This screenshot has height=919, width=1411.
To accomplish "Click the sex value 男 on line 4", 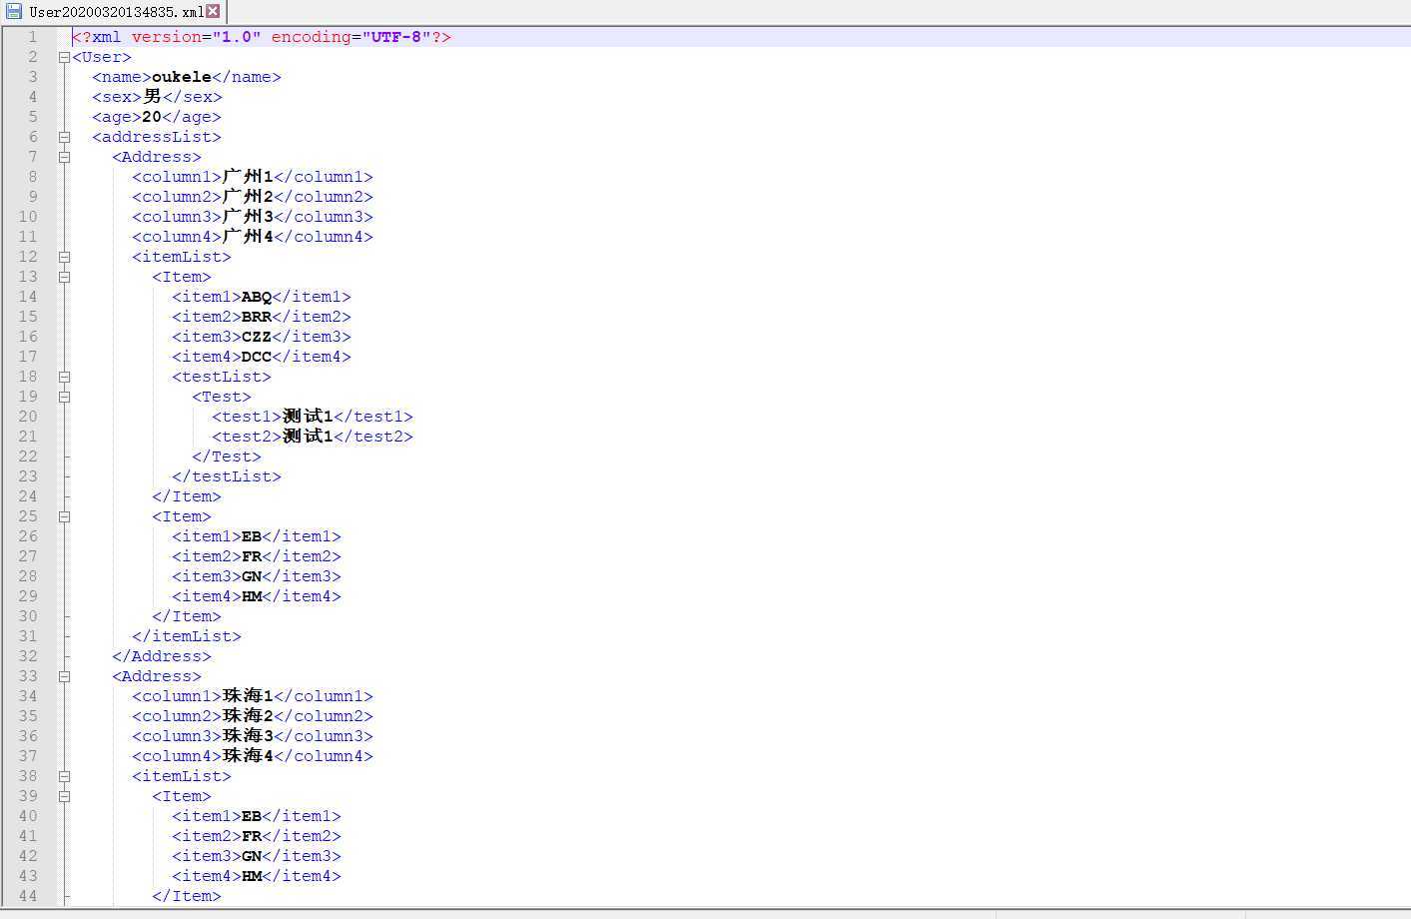I will [152, 97].
